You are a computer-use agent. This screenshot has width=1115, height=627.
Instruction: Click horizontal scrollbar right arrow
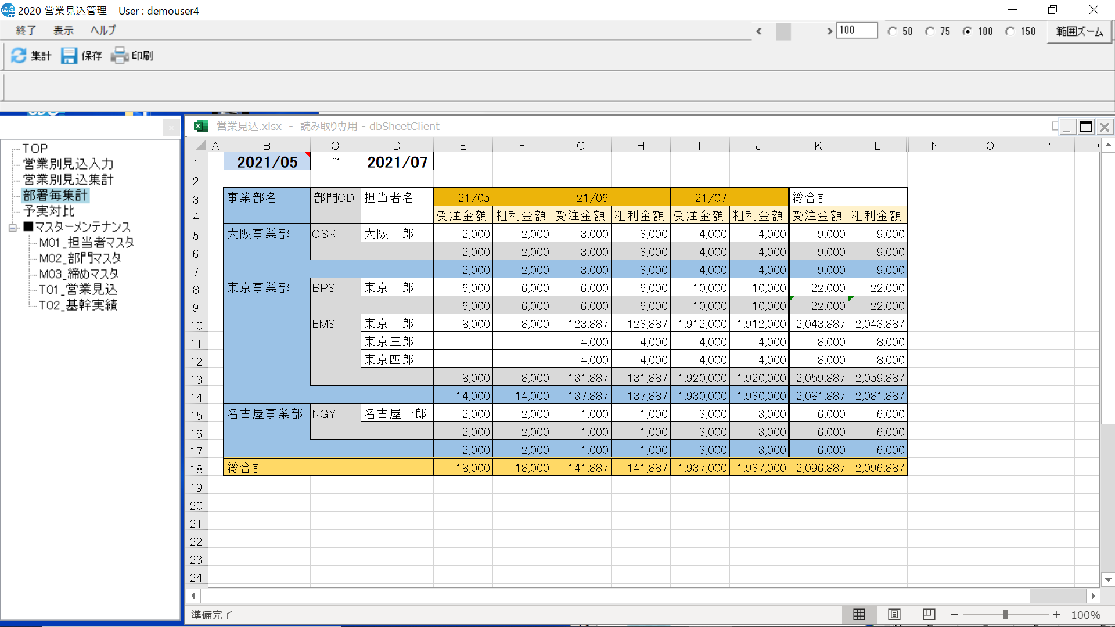point(1093,596)
